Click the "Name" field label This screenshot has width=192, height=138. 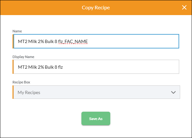(17, 31)
